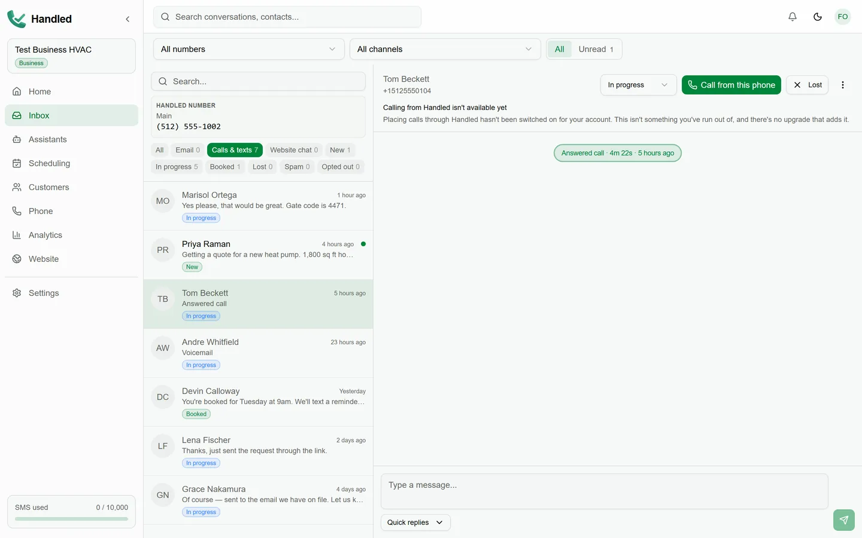Go to Home in sidebar
Image resolution: width=862 pixels, height=538 pixels.
click(71, 91)
